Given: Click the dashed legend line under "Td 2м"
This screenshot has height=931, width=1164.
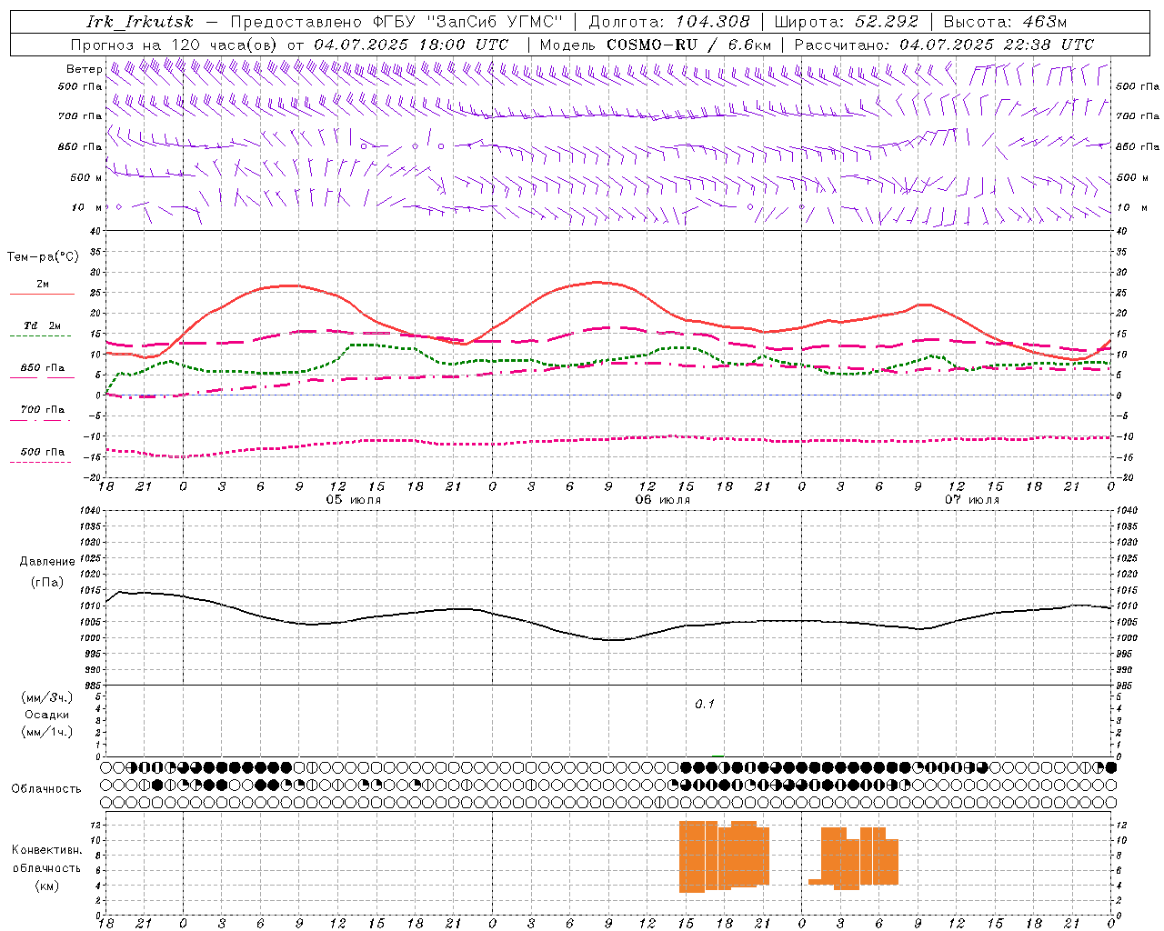Looking at the screenshot, I should pos(40,336).
